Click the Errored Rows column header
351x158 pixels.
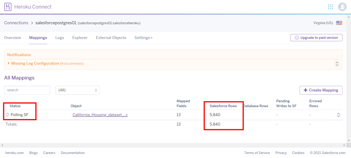pos(316,103)
